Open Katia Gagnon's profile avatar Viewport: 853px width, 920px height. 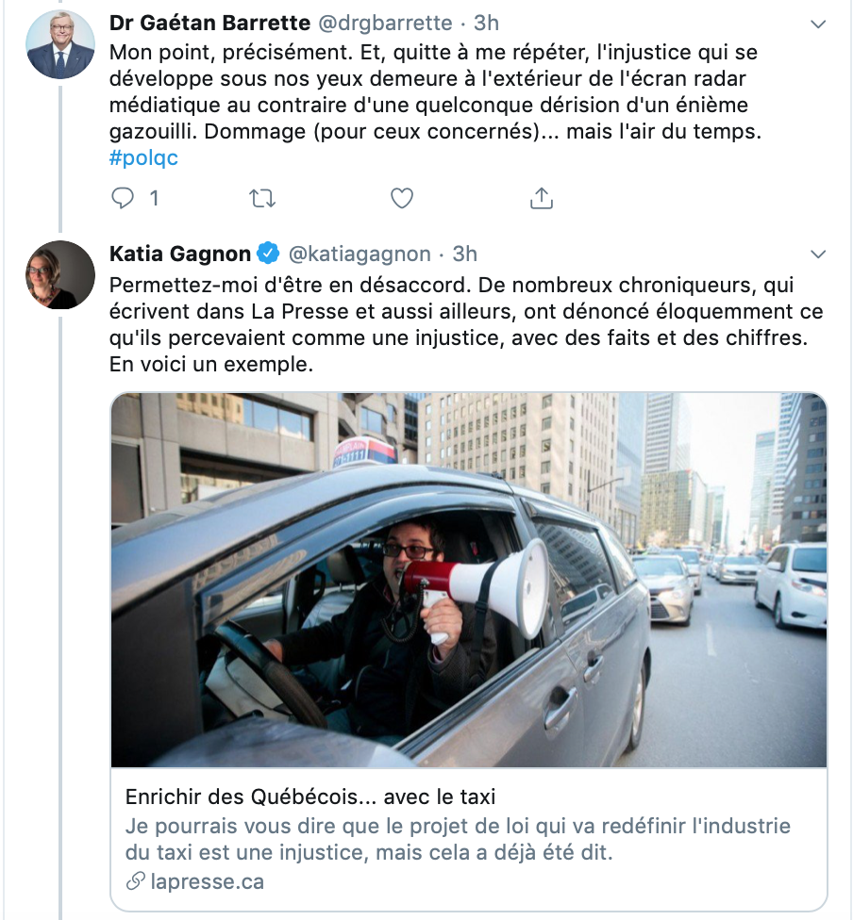pyautogui.click(x=60, y=274)
